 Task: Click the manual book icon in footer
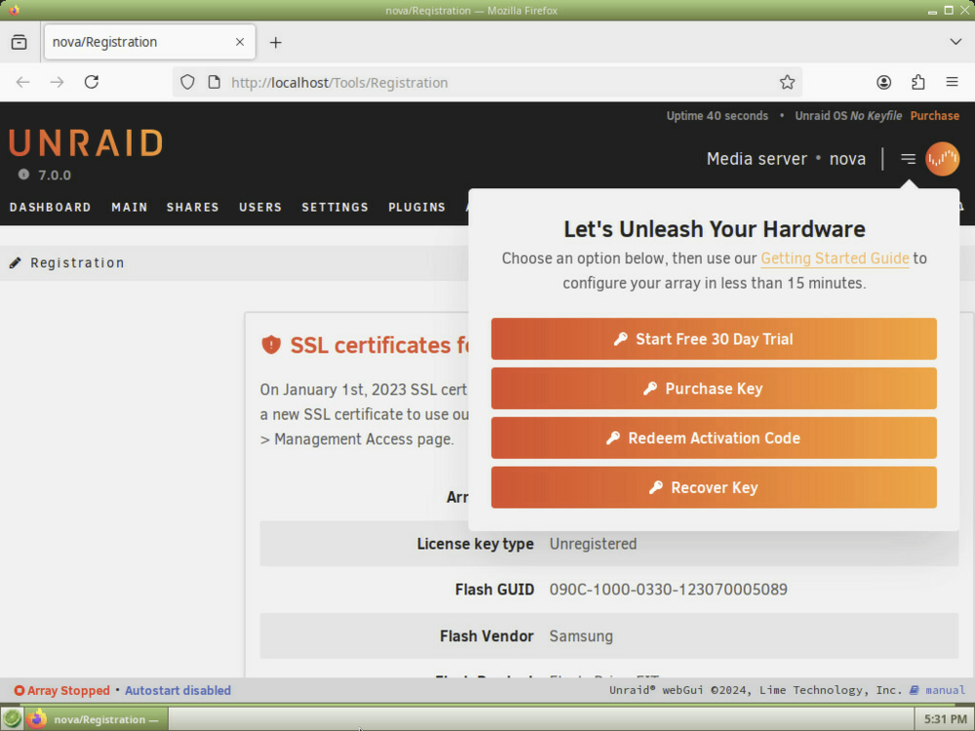pyautogui.click(x=915, y=690)
